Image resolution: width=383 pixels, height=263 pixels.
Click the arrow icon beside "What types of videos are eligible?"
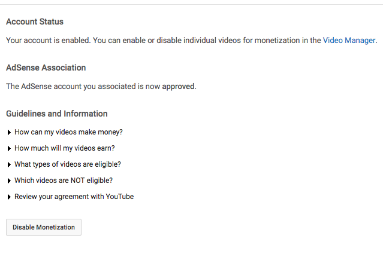point(9,164)
